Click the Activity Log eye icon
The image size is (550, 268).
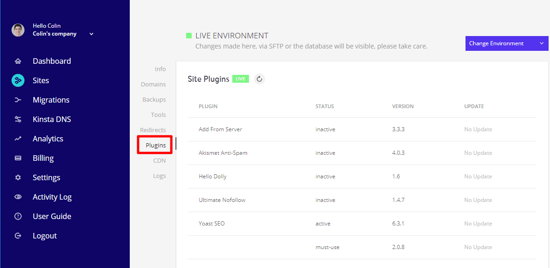(18, 196)
